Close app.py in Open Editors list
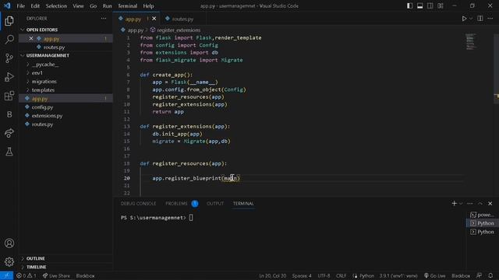 [x=31, y=38]
